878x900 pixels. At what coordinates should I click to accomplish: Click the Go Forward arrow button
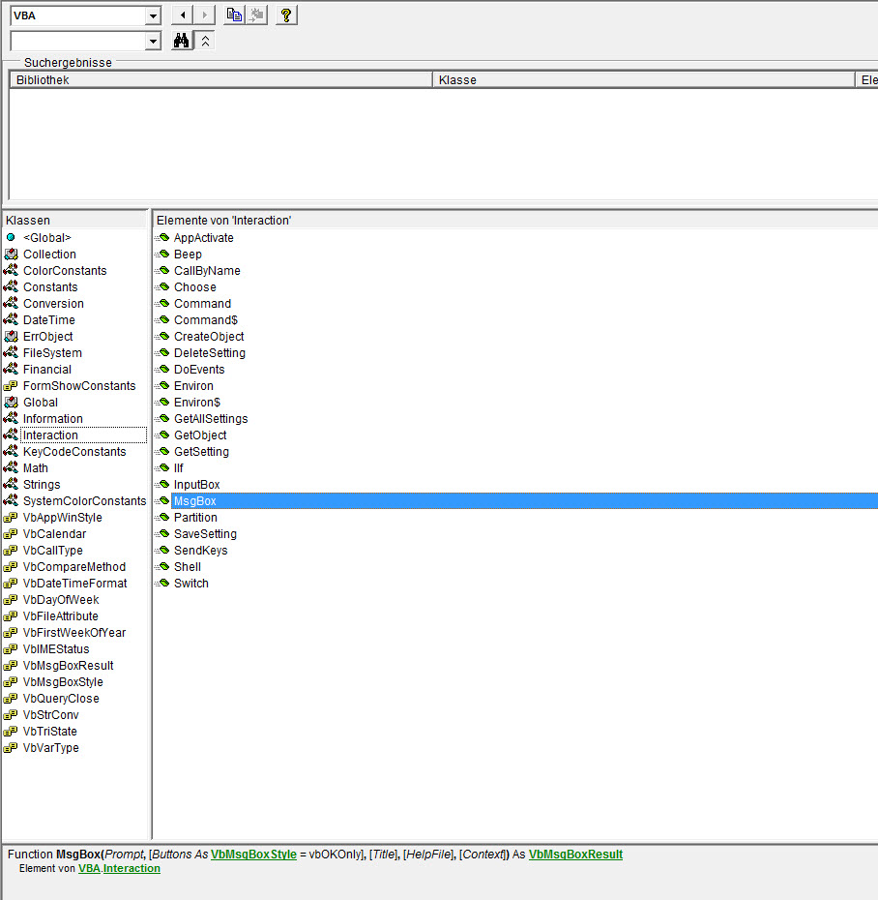(204, 15)
